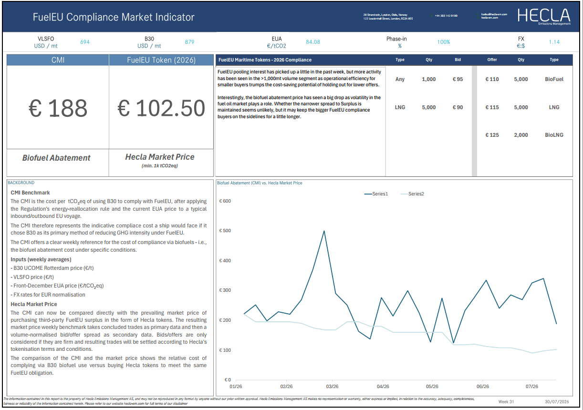Select the Phase-in value 100%
The height and width of the screenshot is (410, 583).
click(444, 42)
